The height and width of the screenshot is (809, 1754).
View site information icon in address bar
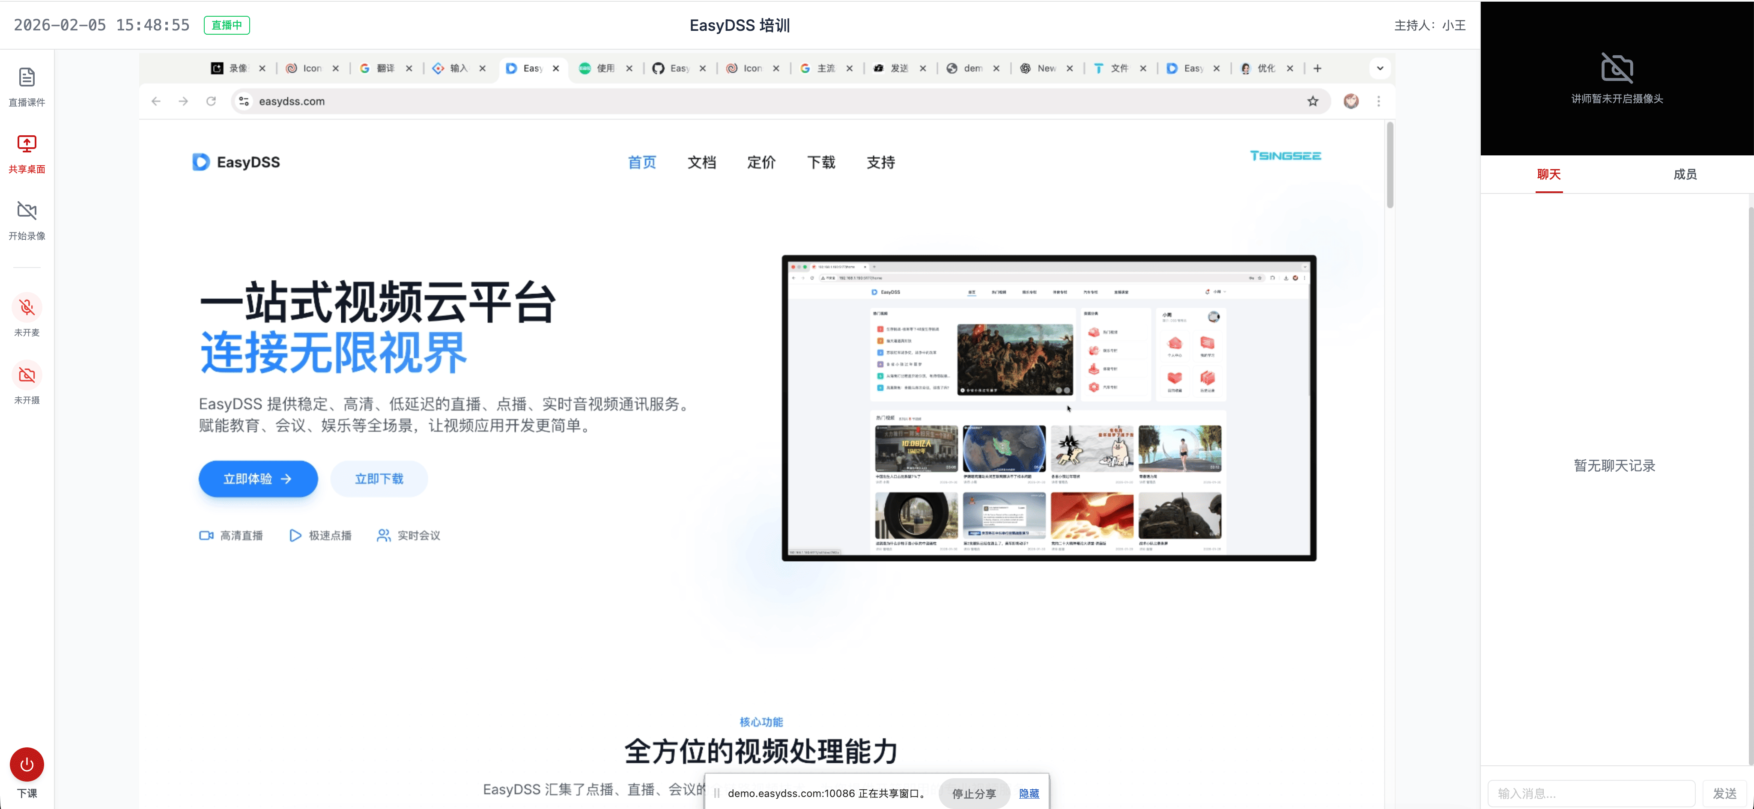click(x=243, y=101)
